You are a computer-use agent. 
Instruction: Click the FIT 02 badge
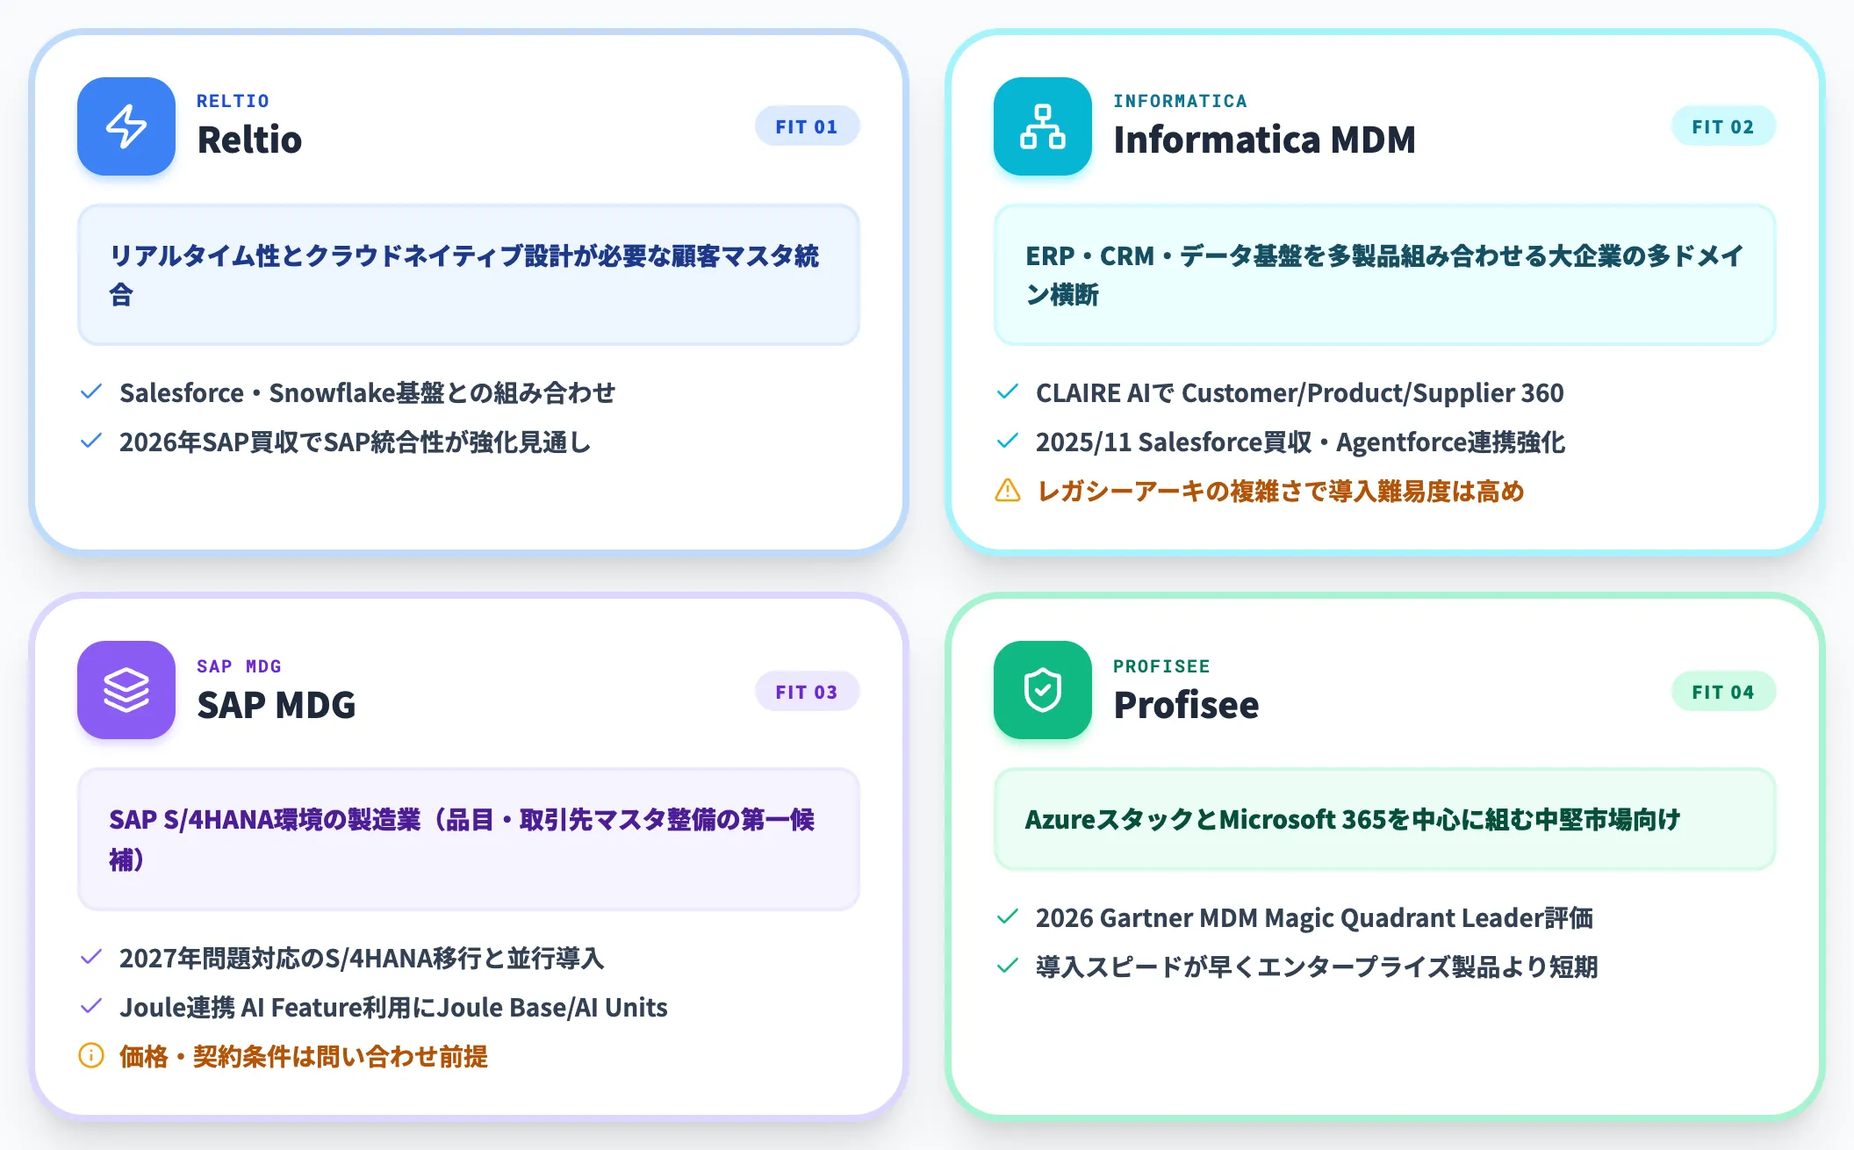click(x=1723, y=126)
